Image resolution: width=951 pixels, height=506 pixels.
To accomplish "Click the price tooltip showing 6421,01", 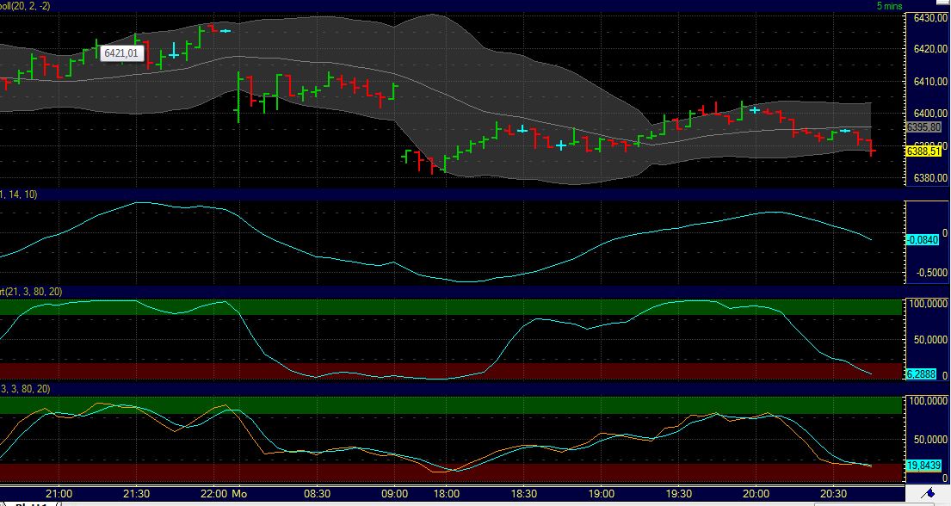I will 120,52.
